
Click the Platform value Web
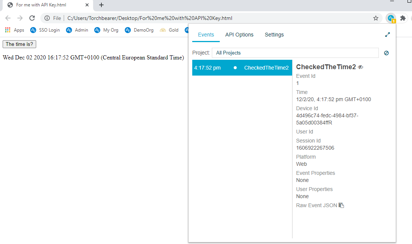point(302,164)
